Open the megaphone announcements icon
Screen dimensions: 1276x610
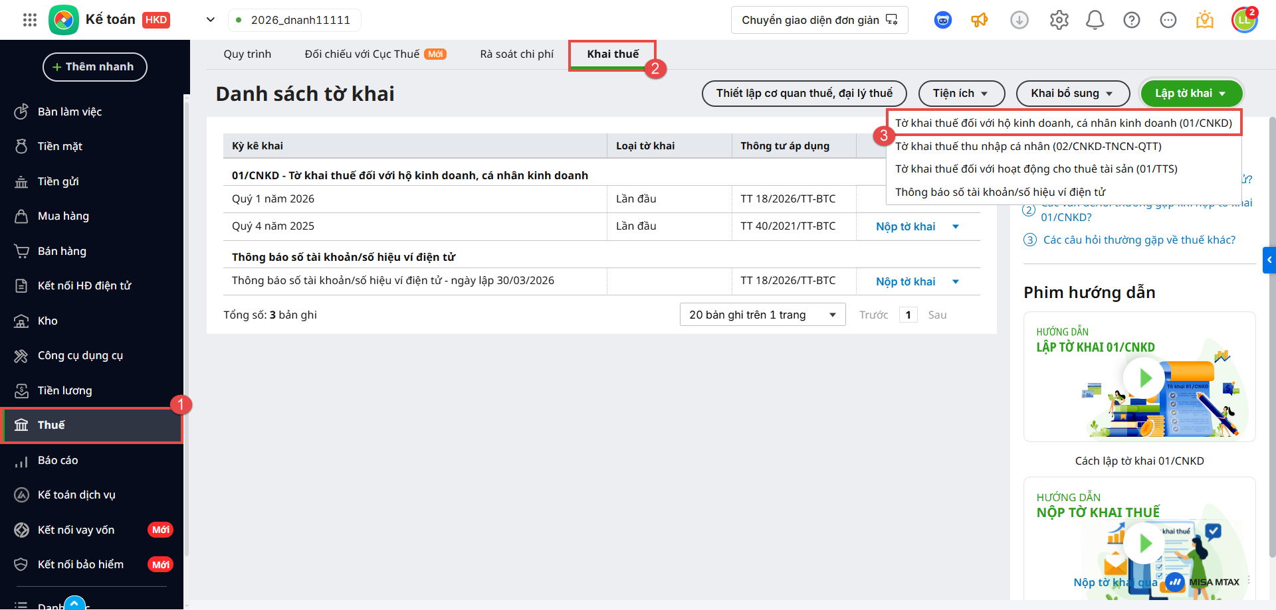(979, 20)
